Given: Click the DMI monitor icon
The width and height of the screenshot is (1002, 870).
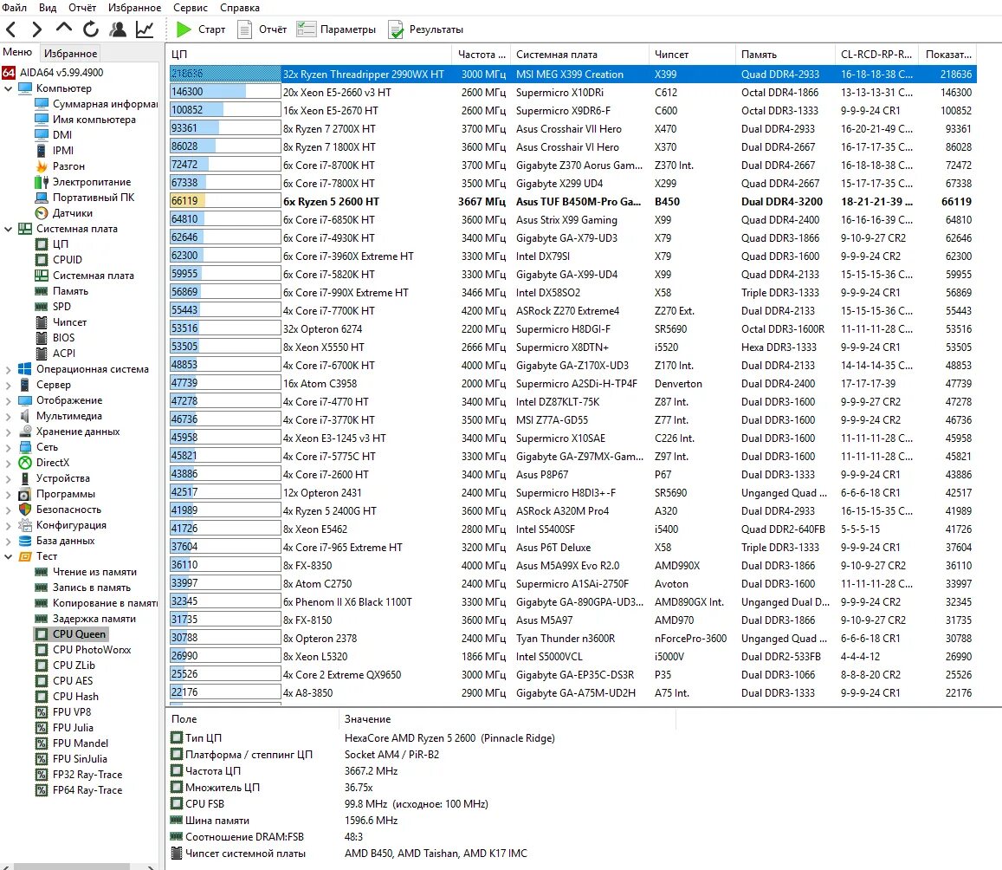Looking at the screenshot, I should coord(42,135).
